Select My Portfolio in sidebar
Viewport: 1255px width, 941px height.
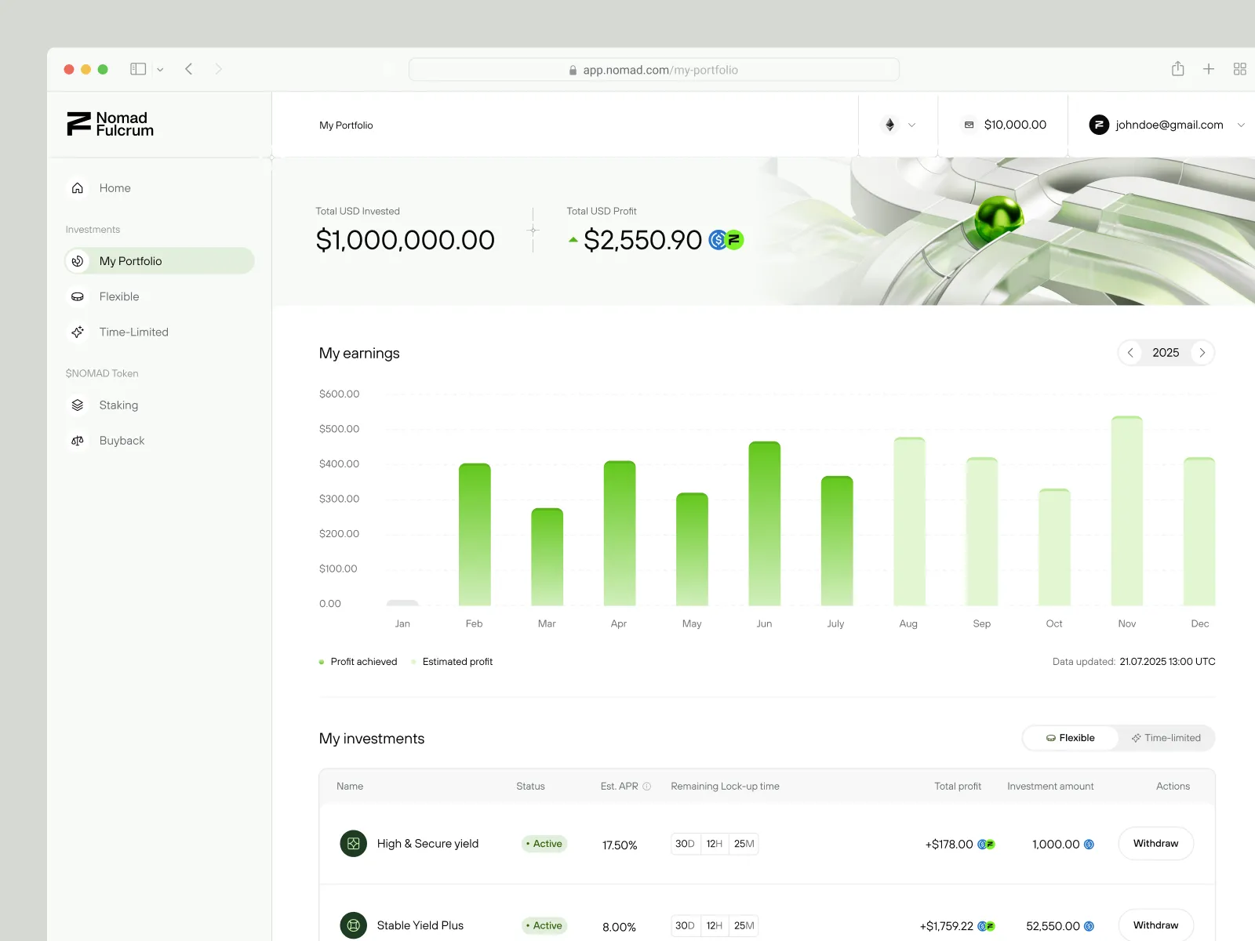click(159, 261)
